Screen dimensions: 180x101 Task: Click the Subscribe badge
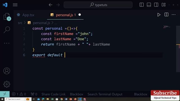point(165,95)
